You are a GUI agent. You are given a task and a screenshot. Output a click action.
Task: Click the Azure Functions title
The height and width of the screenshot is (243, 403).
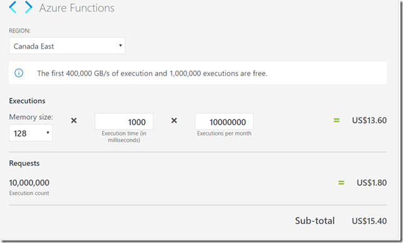76,8
